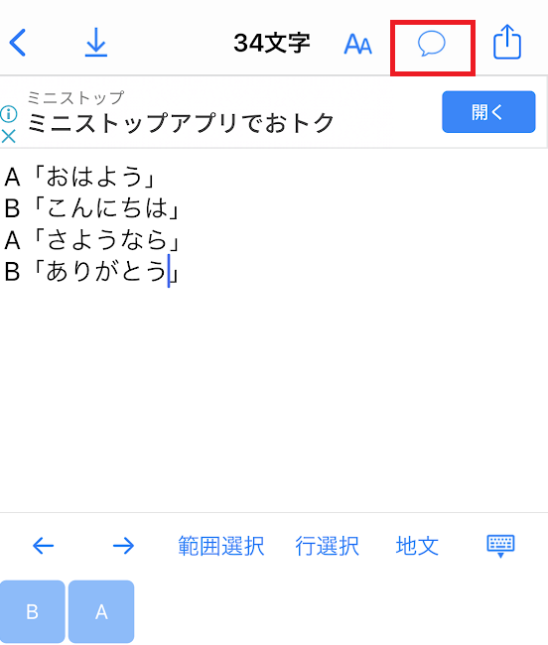Viewport: 548px width, 645px height.
Task: Move cursor right with arrow button
Action: pos(123,546)
